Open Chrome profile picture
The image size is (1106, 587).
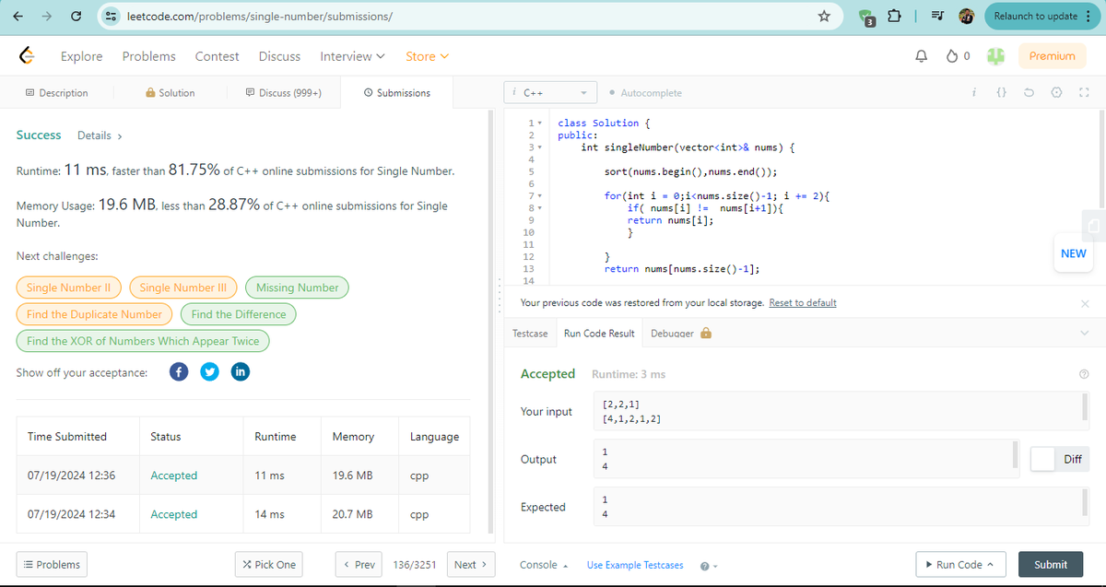coord(967,16)
